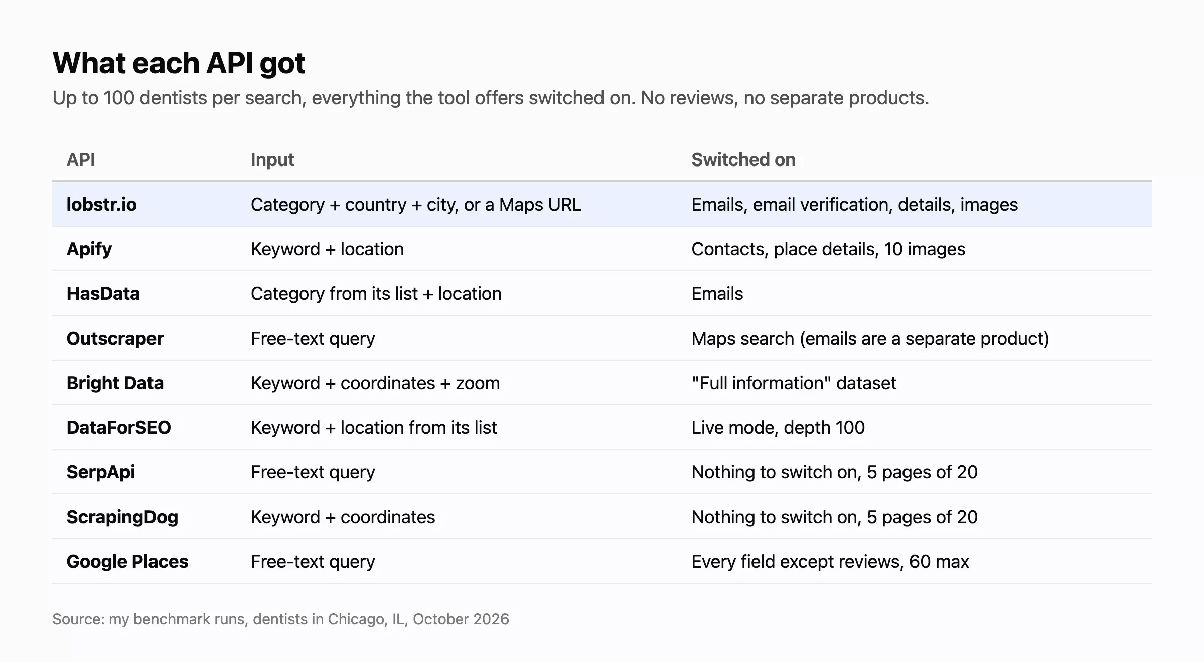Viewport: 1204px width, 662px height.
Task: Click the 'Keyword + location' cell
Action: coord(327,249)
